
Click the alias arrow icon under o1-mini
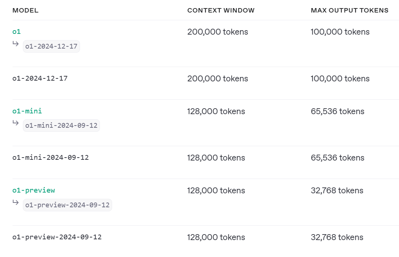pos(15,123)
